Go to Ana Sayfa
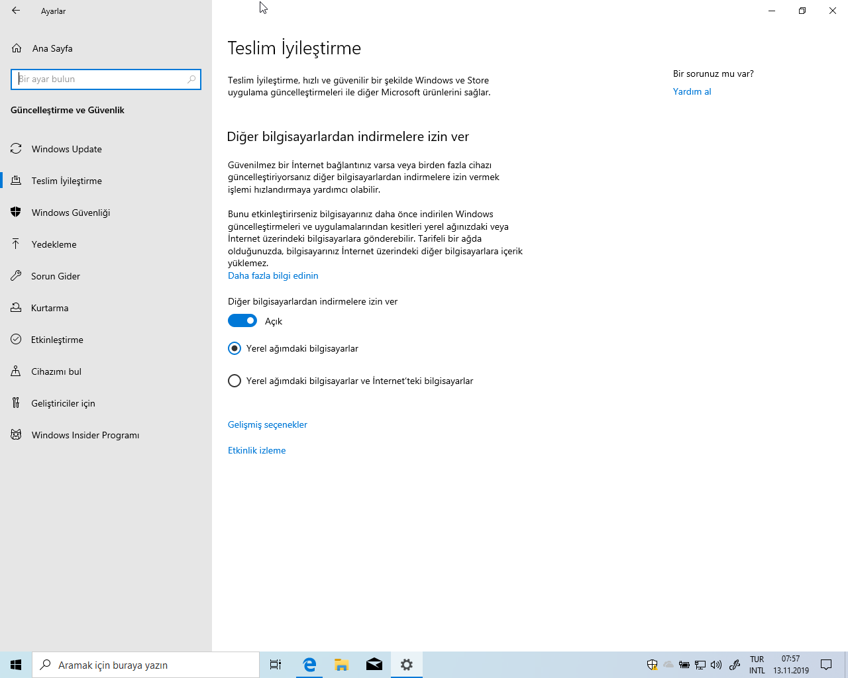This screenshot has width=848, height=678. (x=106, y=48)
